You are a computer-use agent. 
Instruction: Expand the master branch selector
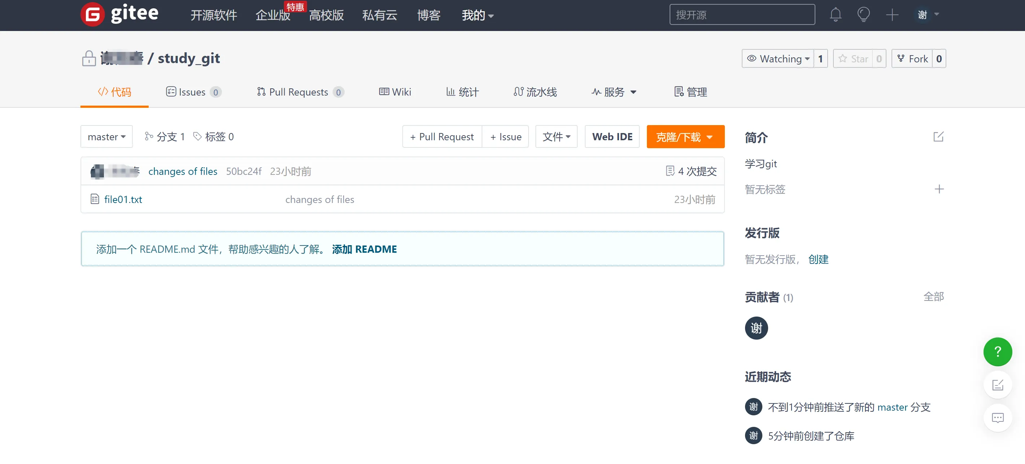[x=106, y=137]
